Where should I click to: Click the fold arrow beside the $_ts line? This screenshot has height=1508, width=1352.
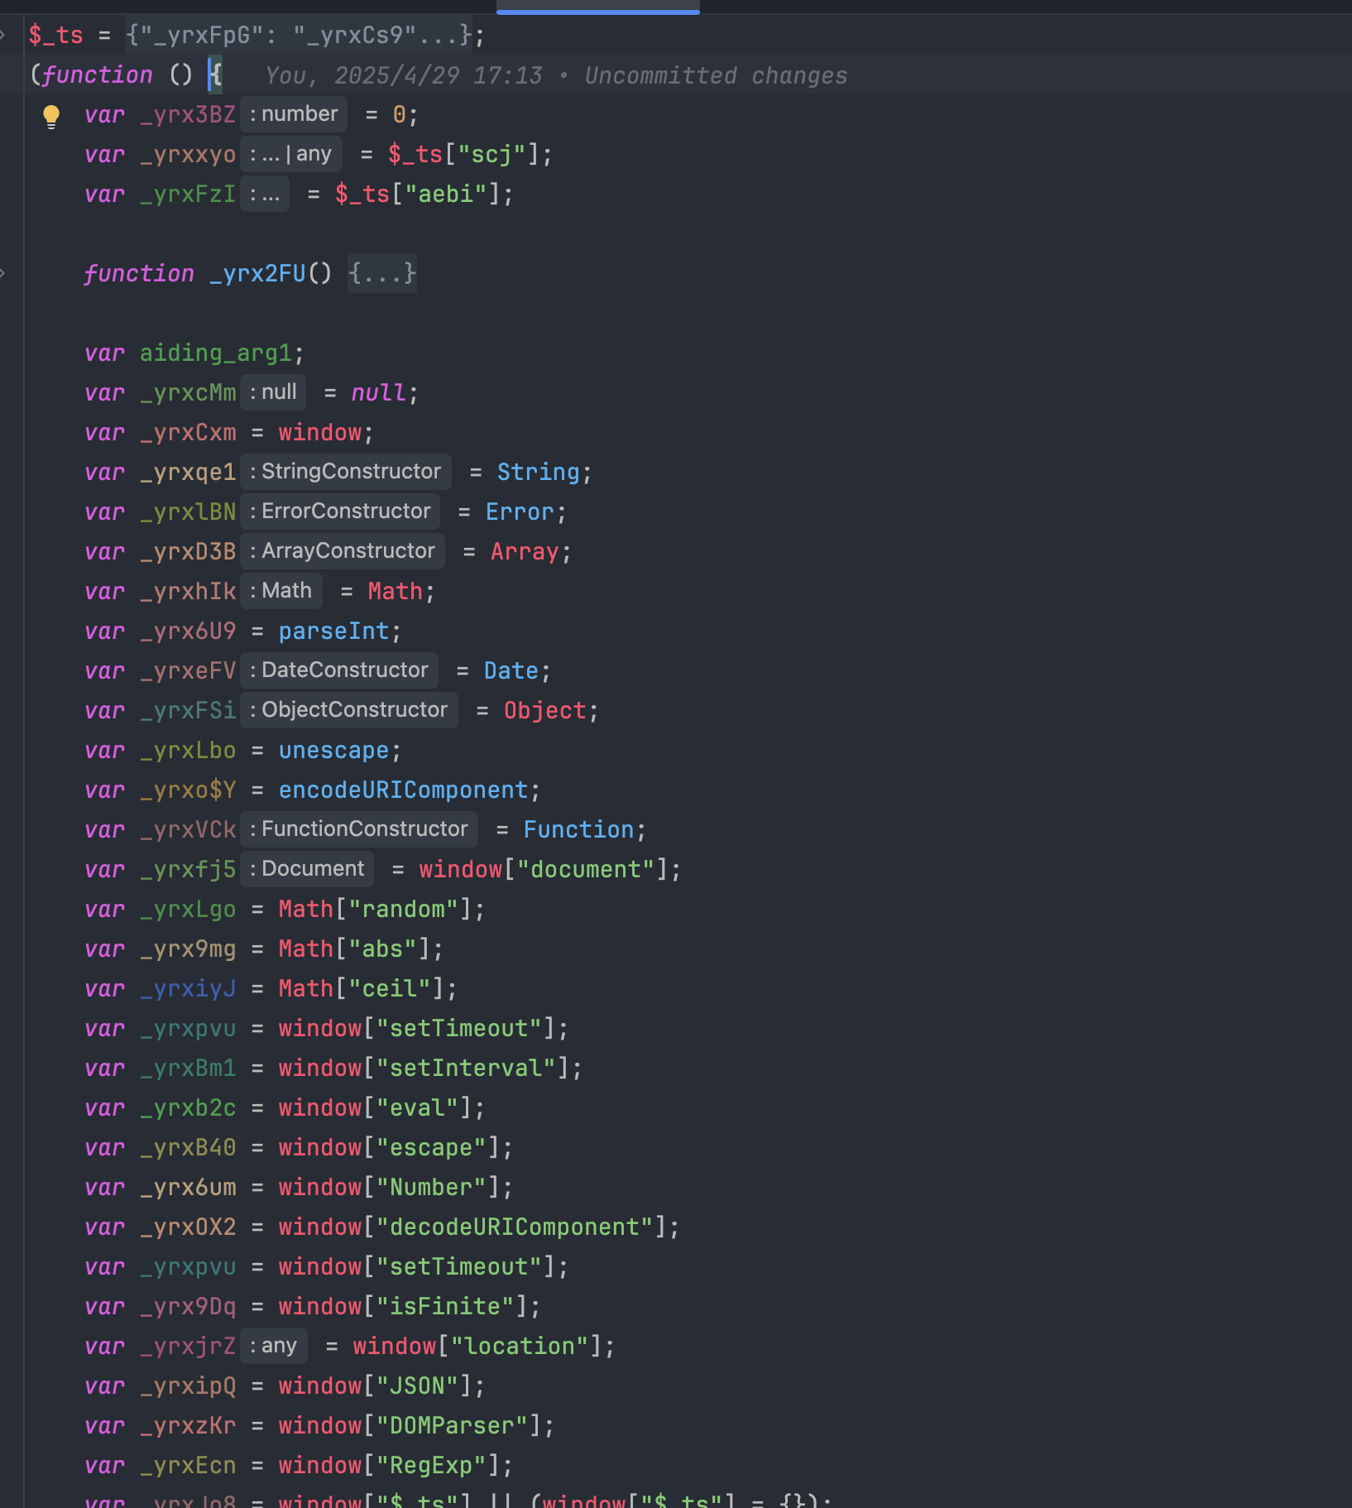pos(3,35)
